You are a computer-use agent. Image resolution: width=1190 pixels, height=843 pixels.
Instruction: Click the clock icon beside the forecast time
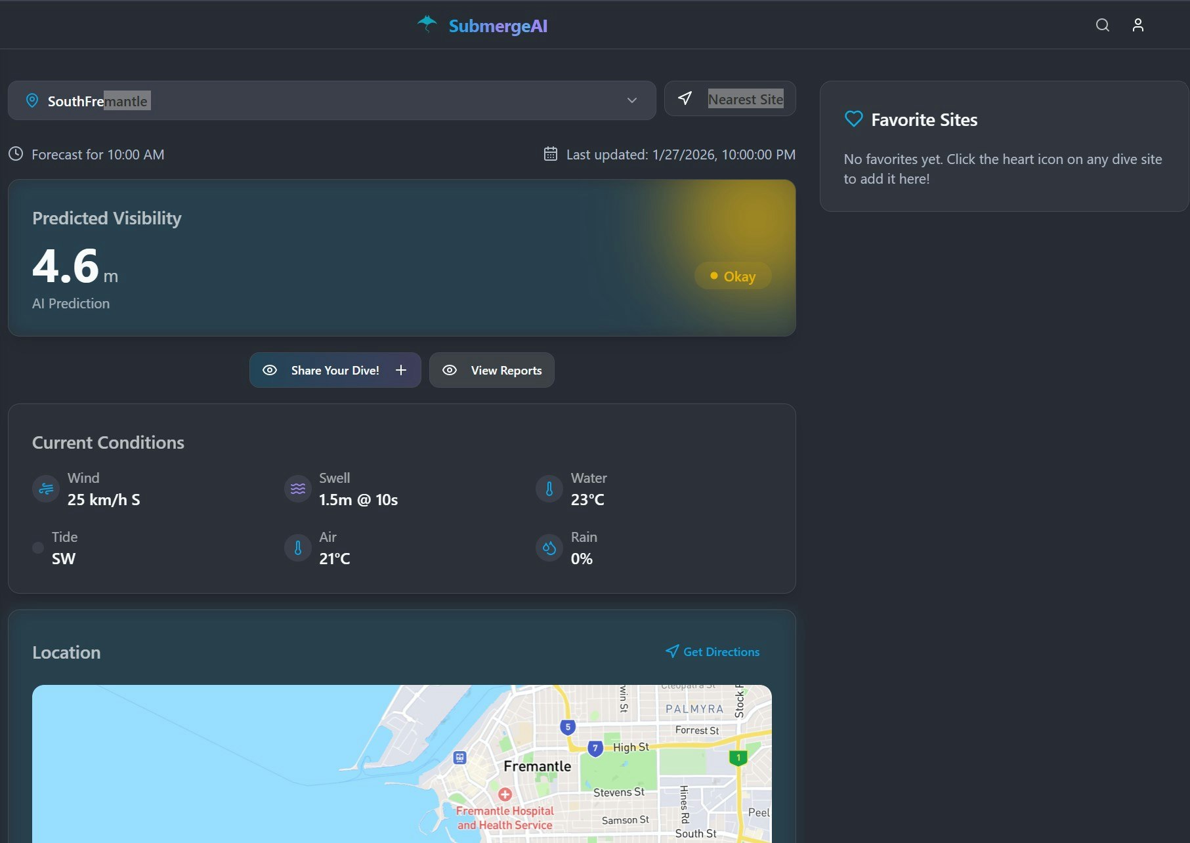(16, 154)
